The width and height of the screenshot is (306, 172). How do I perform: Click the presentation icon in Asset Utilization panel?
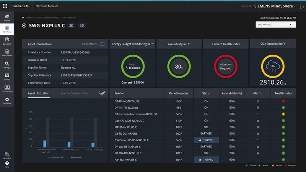point(102,93)
